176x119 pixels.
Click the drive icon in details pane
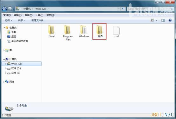pyautogui.click(x=9, y=109)
